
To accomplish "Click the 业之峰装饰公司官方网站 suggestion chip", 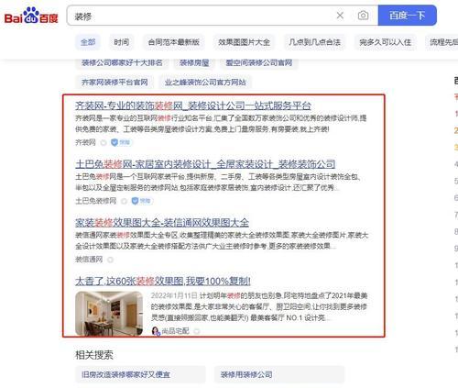I will click(205, 83).
